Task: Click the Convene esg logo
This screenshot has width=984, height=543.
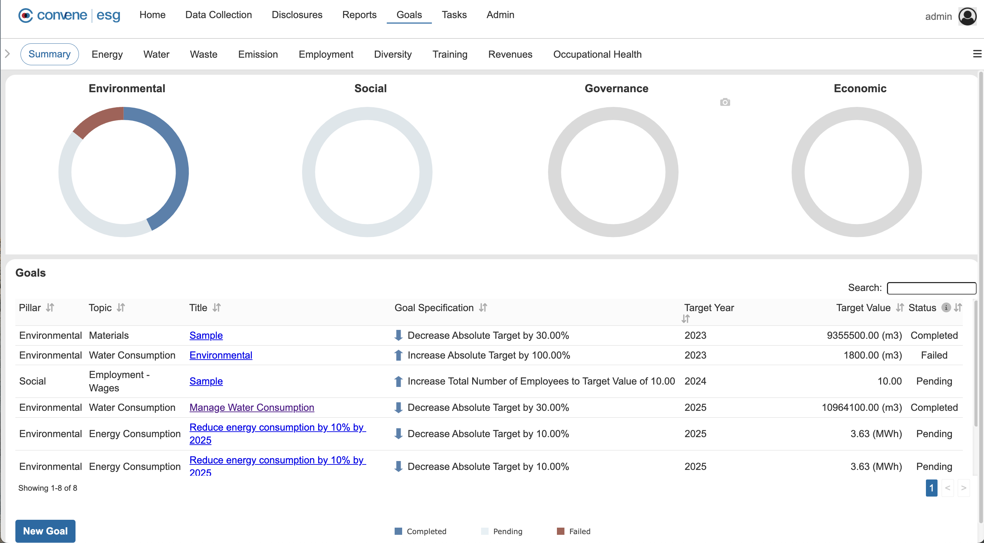Action: coord(69,16)
